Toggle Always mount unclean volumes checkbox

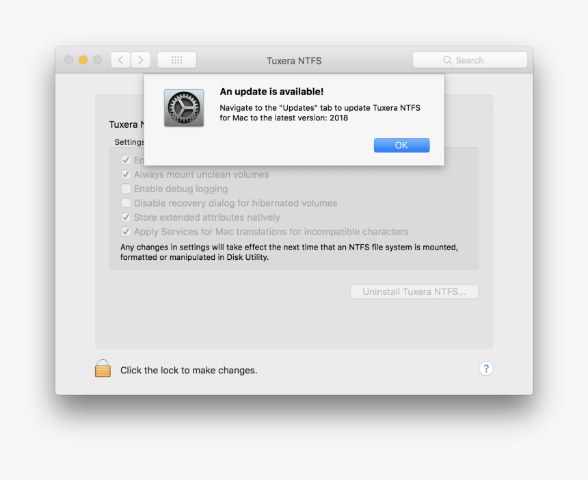click(x=126, y=174)
